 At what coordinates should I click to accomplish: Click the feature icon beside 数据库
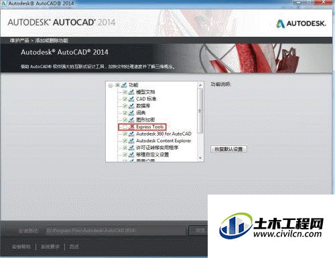point(131,106)
